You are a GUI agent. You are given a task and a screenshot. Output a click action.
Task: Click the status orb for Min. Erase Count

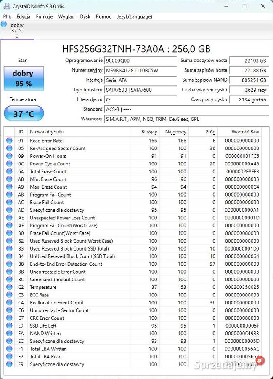(9, 179)
